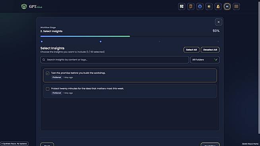Click the Back button
The height and width of the screenshot is (146, 260).
47,144
